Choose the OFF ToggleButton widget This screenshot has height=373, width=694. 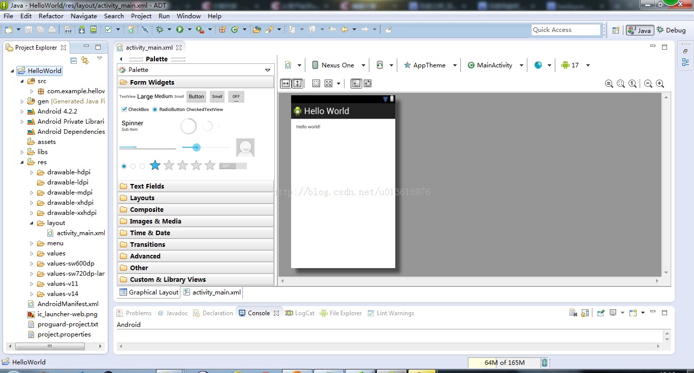[x=236, y=96]
